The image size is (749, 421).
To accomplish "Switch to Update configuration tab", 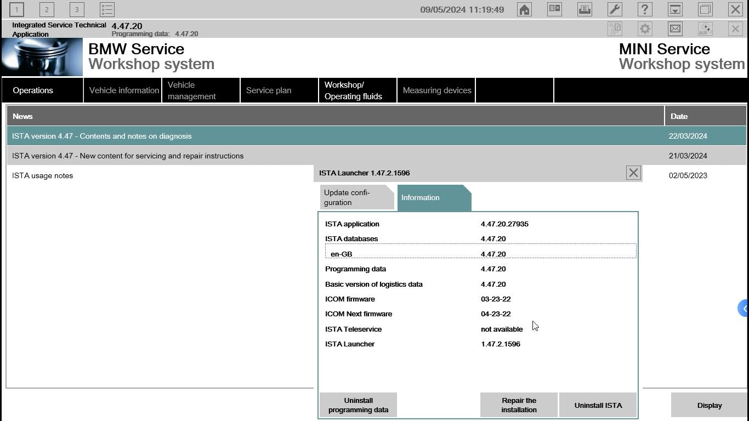I will point(356,197).
